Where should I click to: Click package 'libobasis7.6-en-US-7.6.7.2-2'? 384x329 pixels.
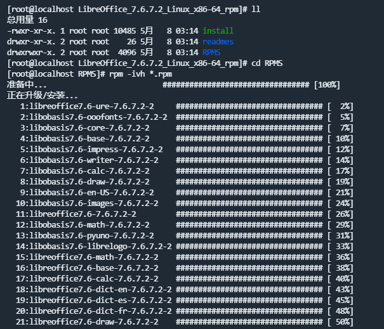pos(91,192)
